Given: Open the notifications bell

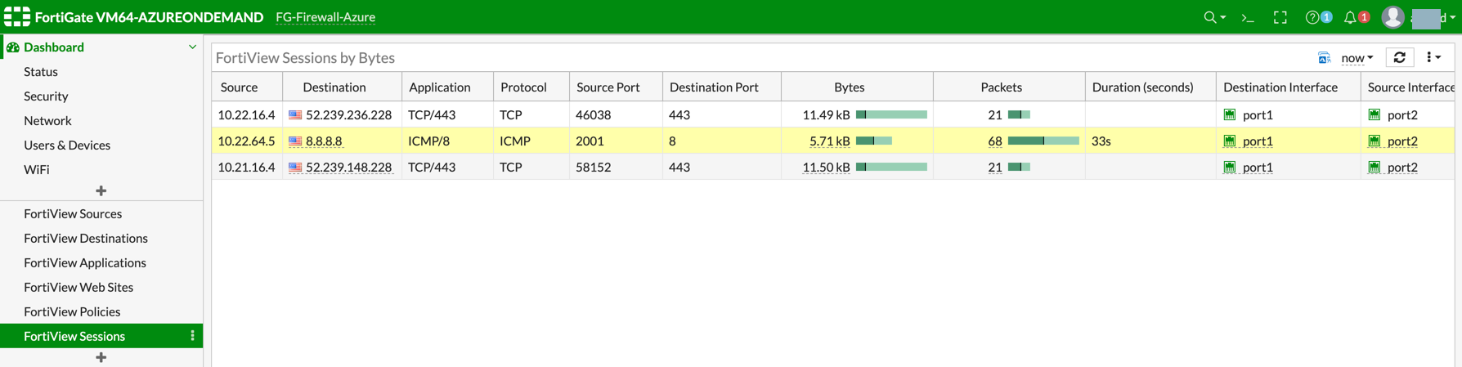Looking at the screenshot, I should pyautogui.click(x=1350, y=17).
